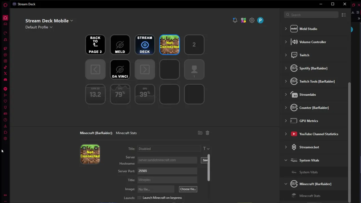Expand the Streamer.bot category

click(x=286, y=147)
